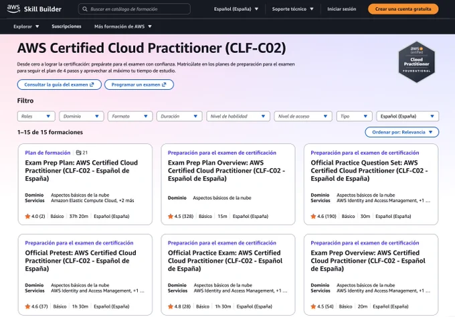This screenshot has height=317, width=455.
Task: Open the Tipo filter dropdown
Action: click(354, 116)
